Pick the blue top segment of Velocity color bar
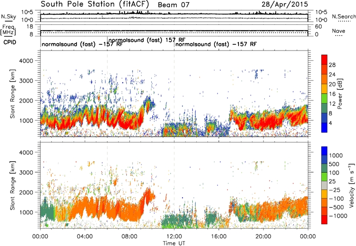The height and width of the screenshot is (246, 356). click(x=324, y=151)
